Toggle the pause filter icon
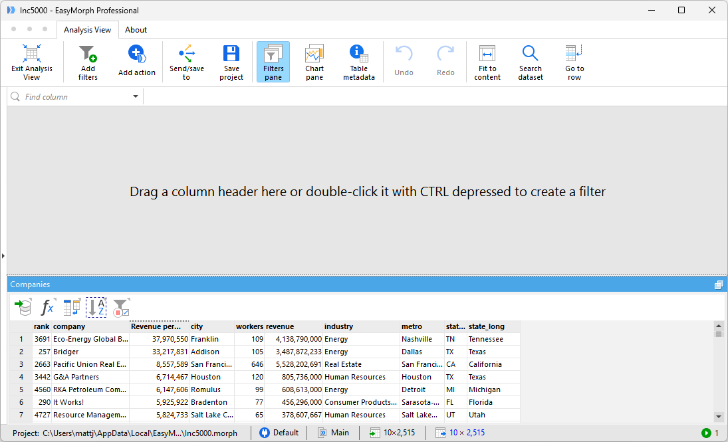This screenshot has height=442, width=728. (x=121, y=307)
